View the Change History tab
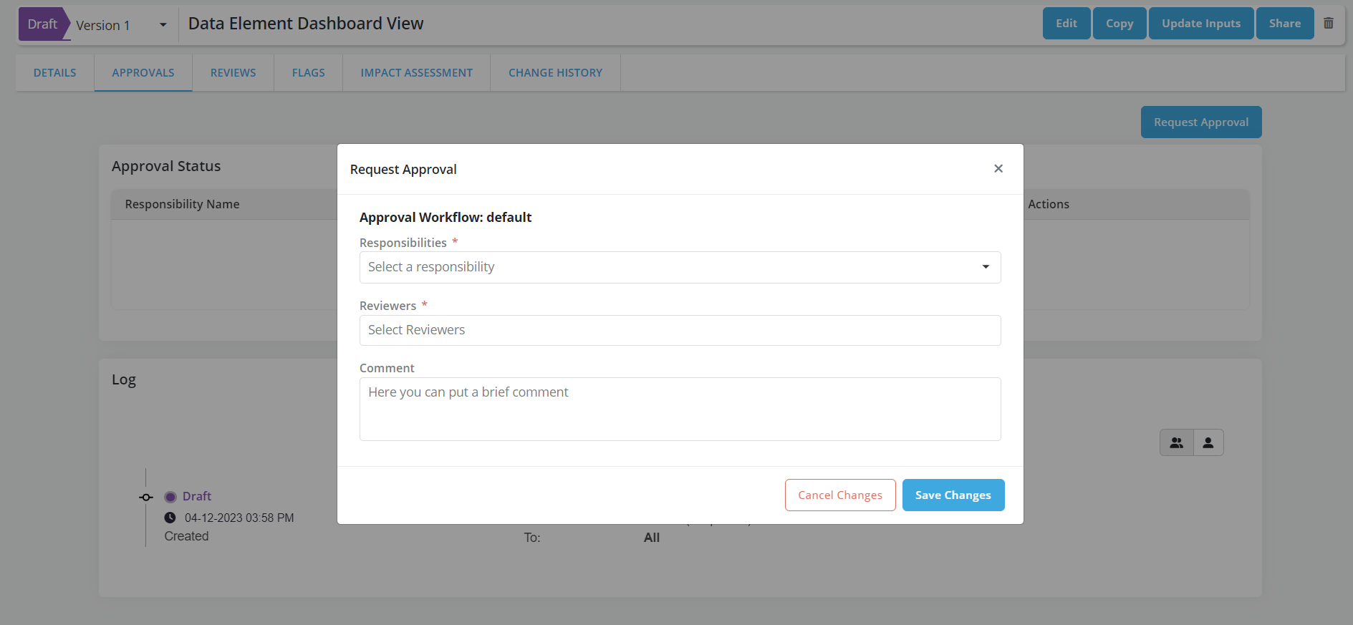The height and width of the screenshot is (625, 1353). tap(555, 73)
